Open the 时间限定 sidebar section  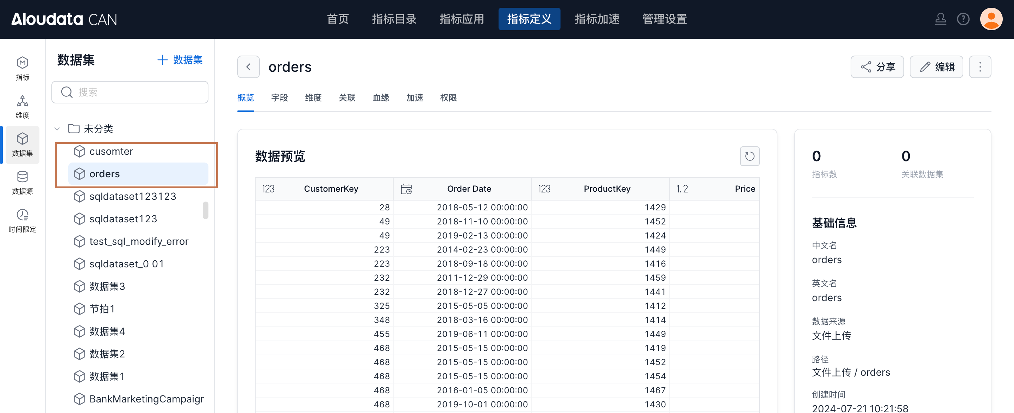click(x=23, y=221)
